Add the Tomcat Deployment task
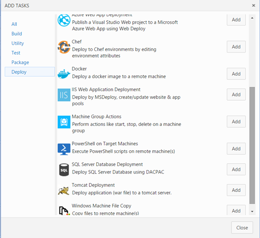The width and height of the screenshot is (260, 238). (x=236, y=190)
